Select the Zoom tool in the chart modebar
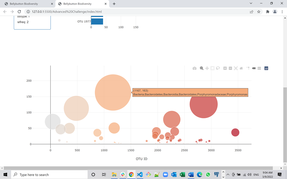 coord(201,68)
